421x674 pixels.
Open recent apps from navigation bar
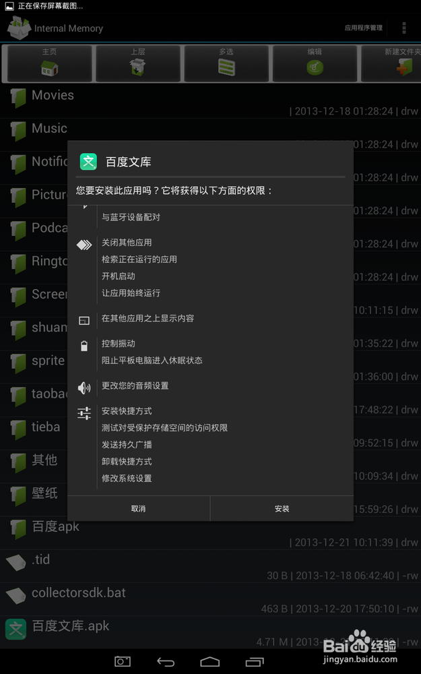point(255,662)
